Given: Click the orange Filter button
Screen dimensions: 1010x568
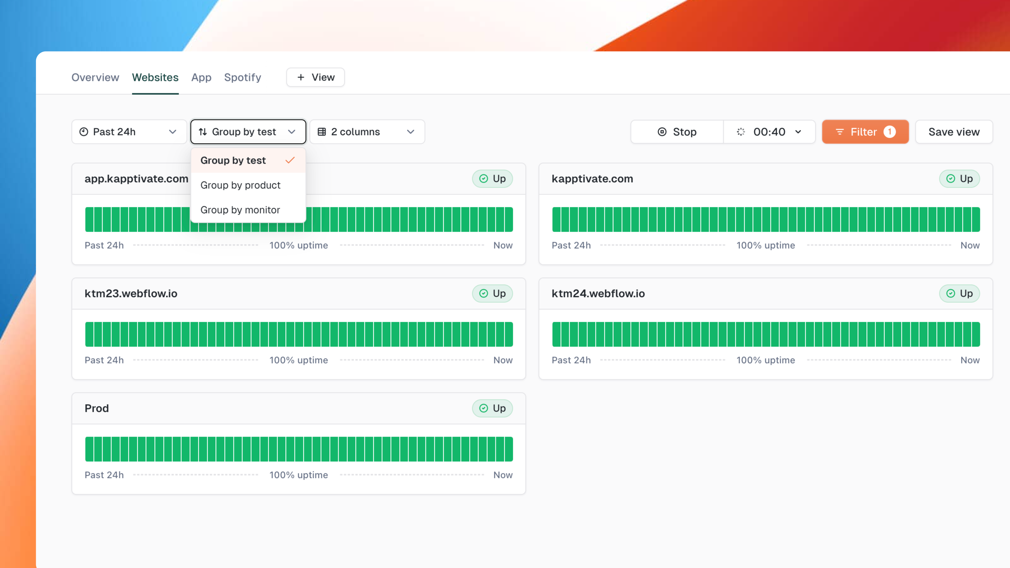Looking at the screenshot, I should click(x=865, y=132).
